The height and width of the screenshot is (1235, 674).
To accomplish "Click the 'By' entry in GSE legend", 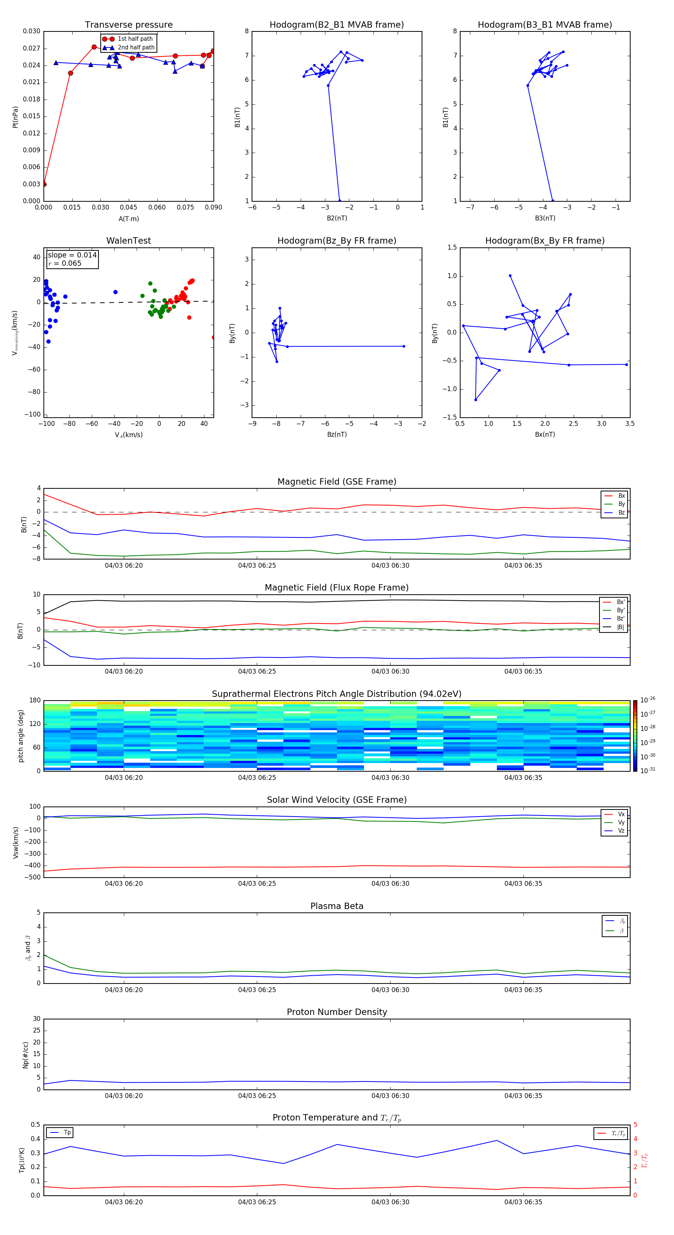I will [615, 504].
